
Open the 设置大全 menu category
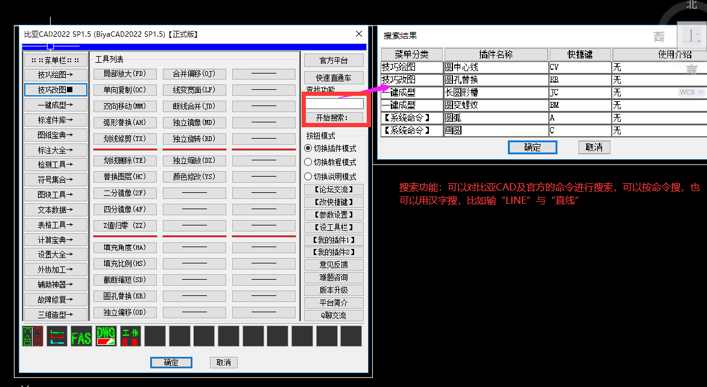[55, 254]
